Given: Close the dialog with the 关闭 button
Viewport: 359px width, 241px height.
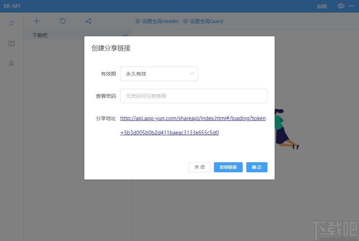Looking at the screenshot, I should coord(199,167).
